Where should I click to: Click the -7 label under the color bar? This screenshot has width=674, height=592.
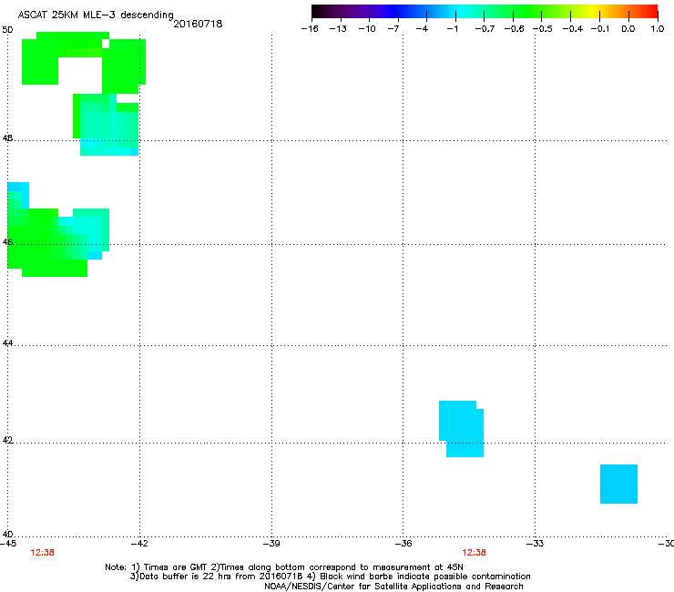pos(393,29)
